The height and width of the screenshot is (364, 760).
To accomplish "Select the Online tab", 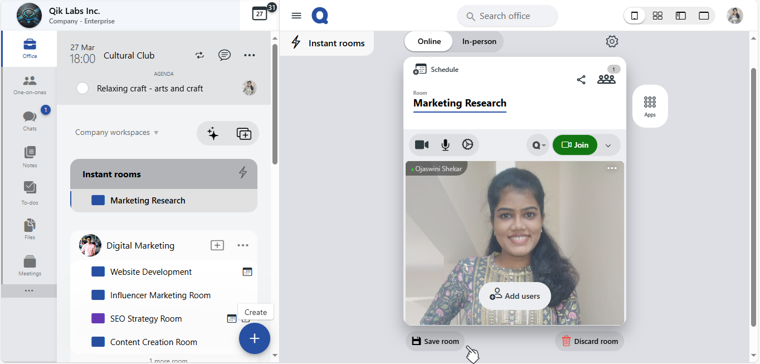I will pyautogui.click(x=429, y=41).
